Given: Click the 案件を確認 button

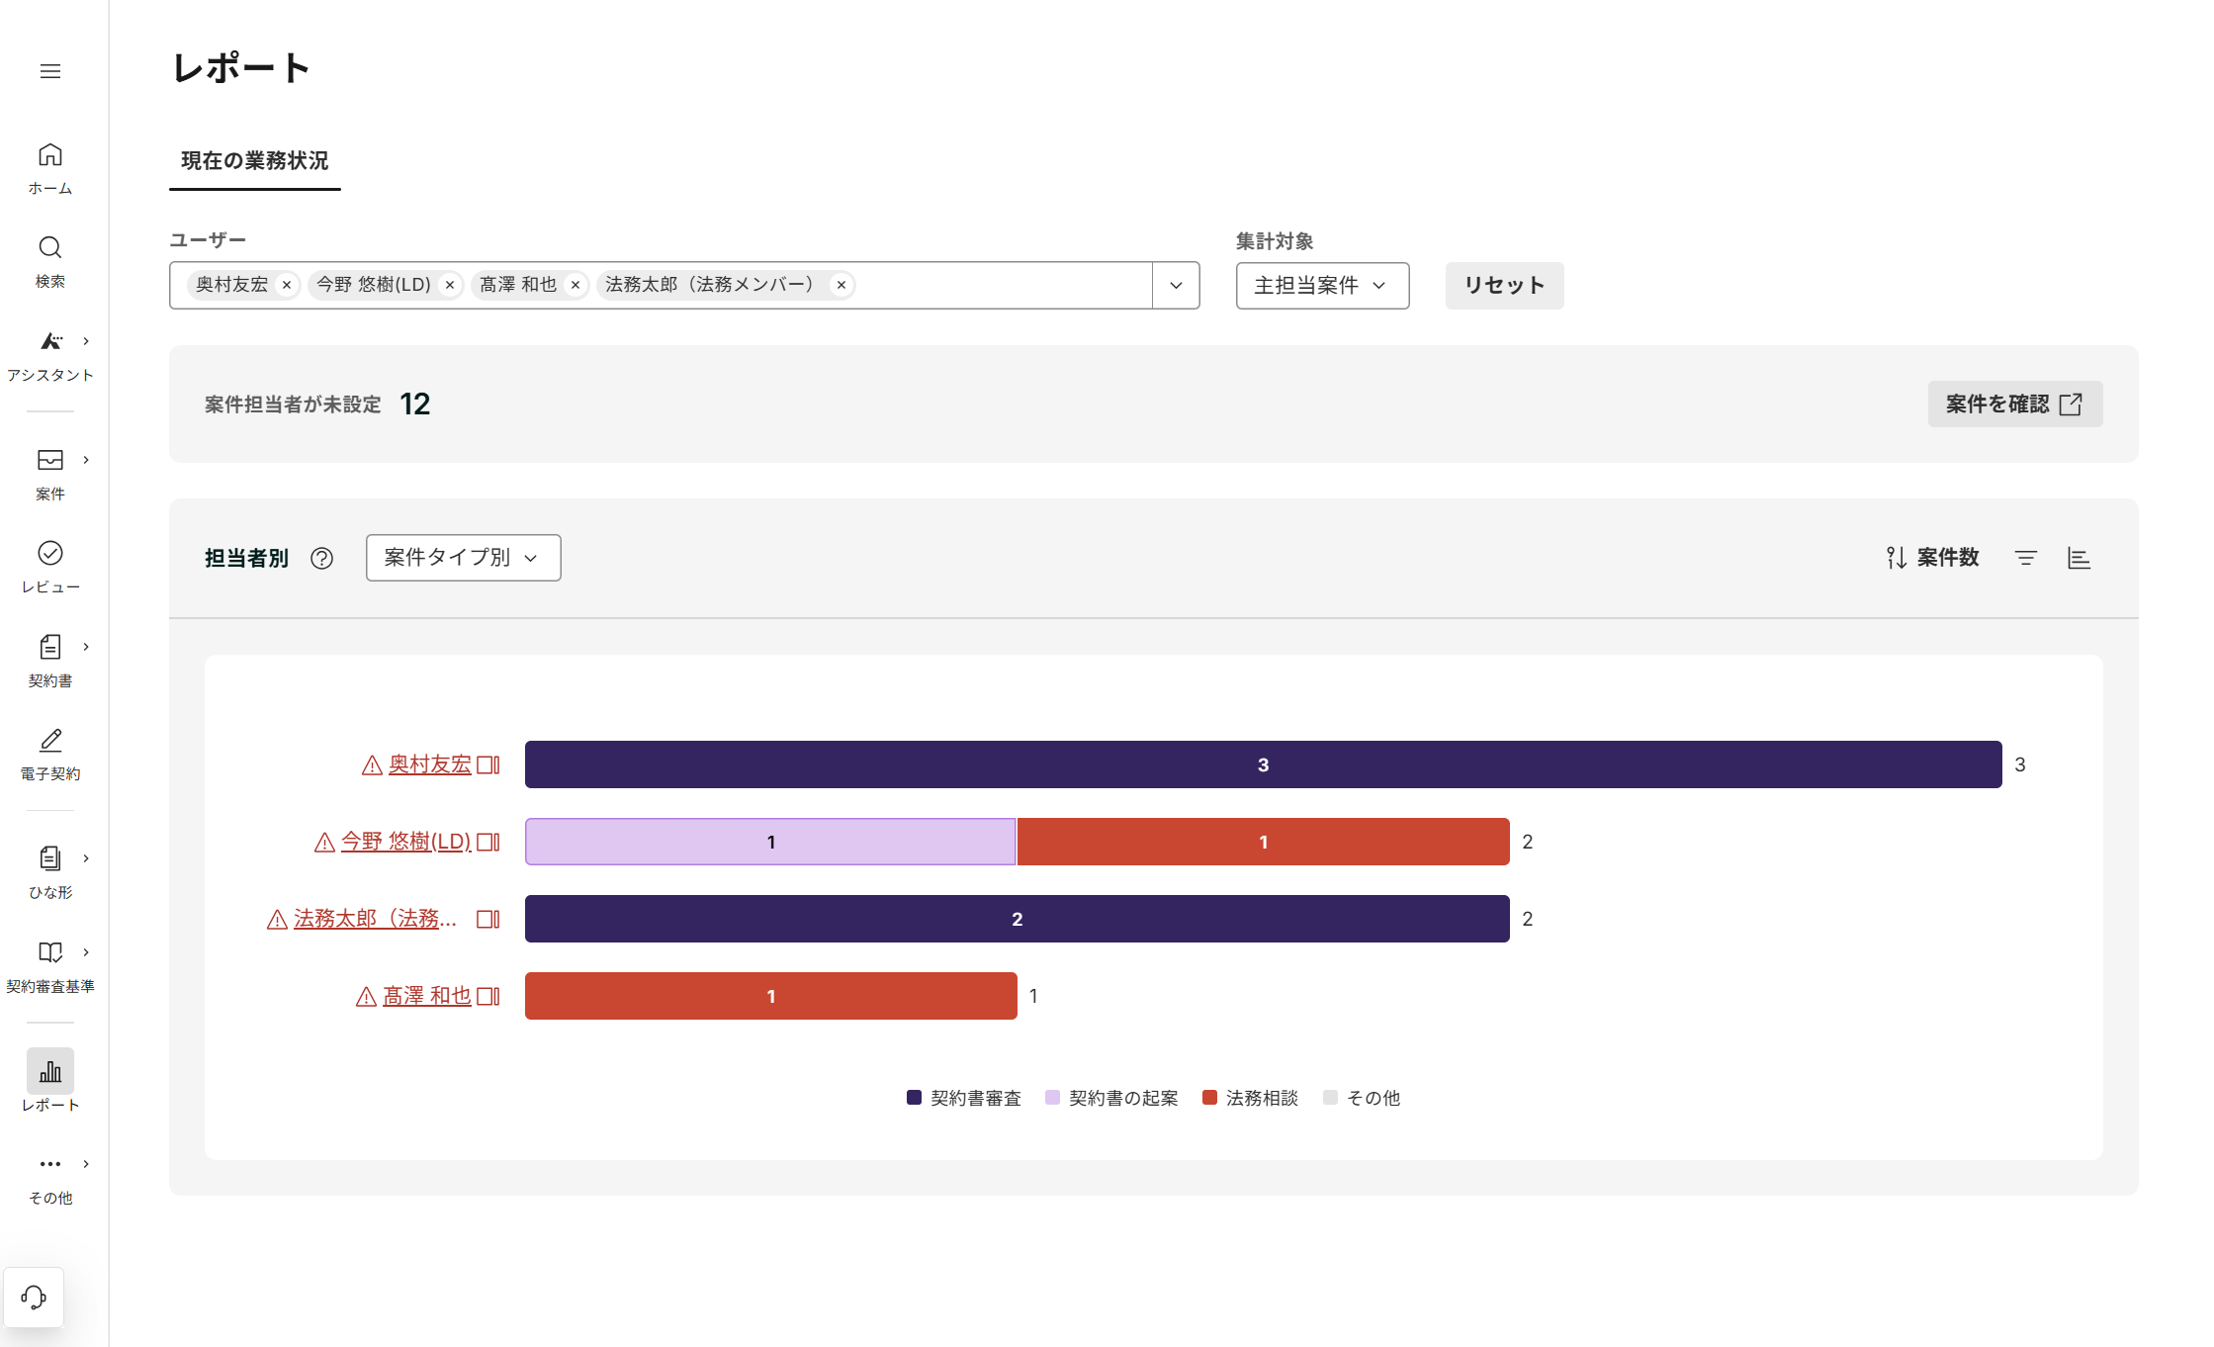Looking at the screenshot, I should coord(2014,404).
